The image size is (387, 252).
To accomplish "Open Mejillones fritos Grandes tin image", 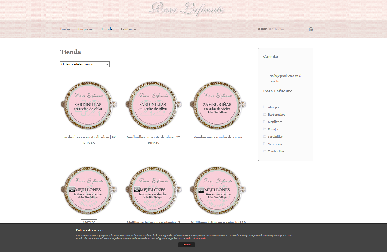I will pyautogui.click(x=218, y=190).
